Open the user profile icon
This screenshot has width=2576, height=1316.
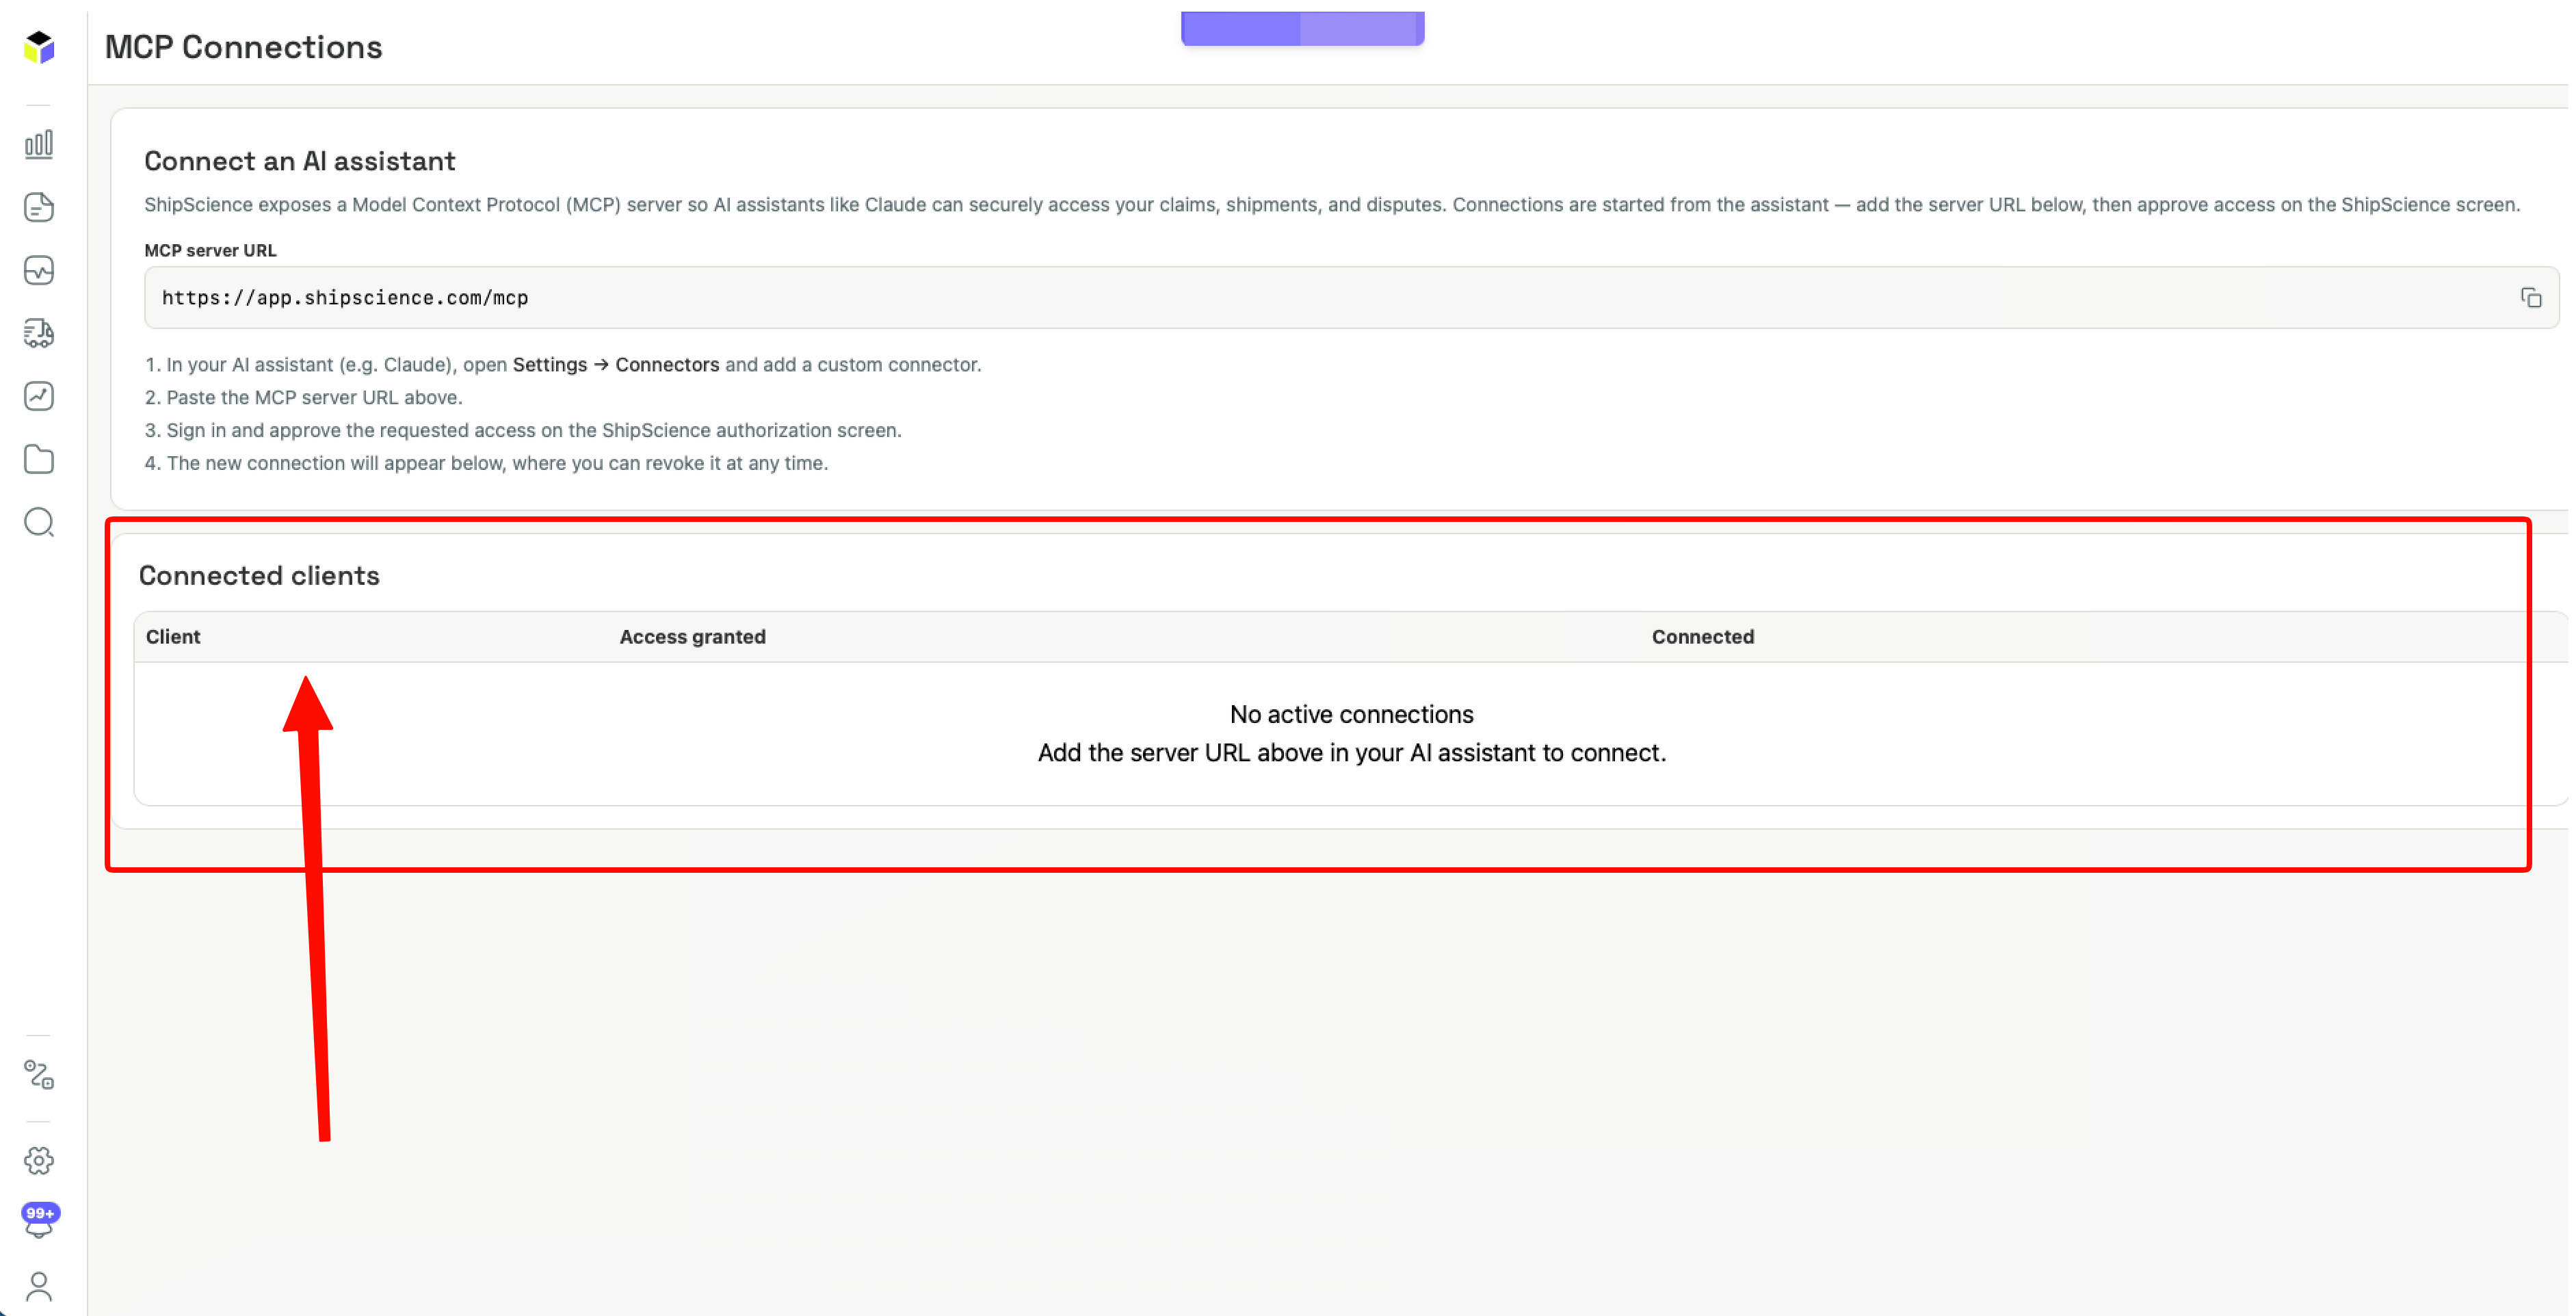39,1287
